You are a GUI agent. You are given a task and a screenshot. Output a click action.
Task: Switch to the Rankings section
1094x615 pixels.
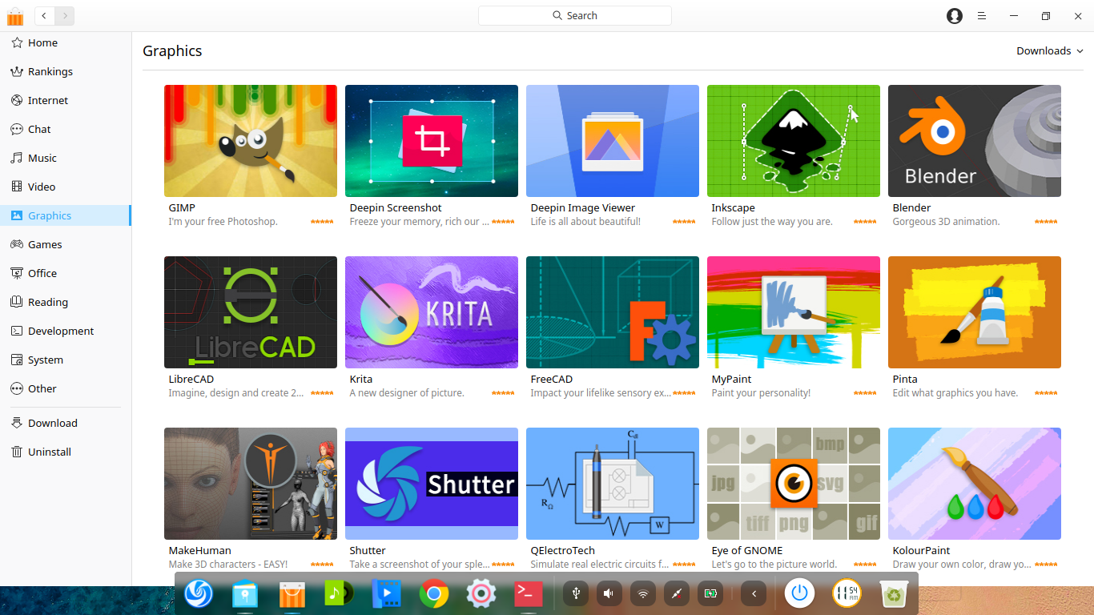[65, 71]
